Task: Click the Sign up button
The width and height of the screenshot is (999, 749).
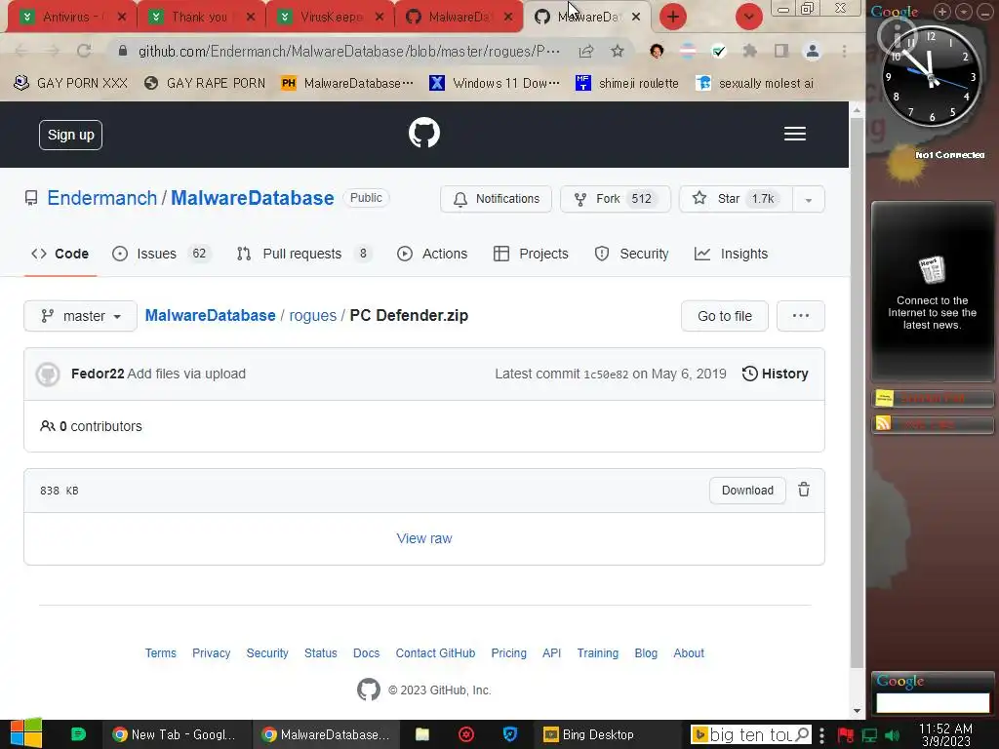Action: coord(70,135)
